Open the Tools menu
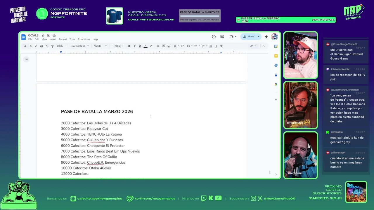The height and width of the screenshot is (210, 374). [72, 39]
